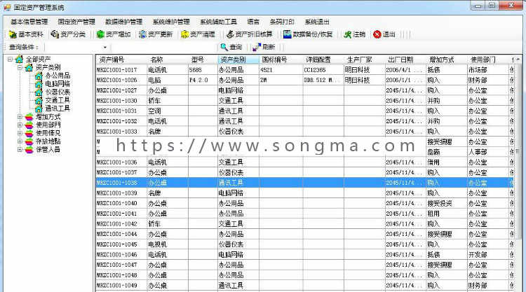Click the highlighted 资产类别 column header
This screenshot has width=526, height=292.
point(238,60)
